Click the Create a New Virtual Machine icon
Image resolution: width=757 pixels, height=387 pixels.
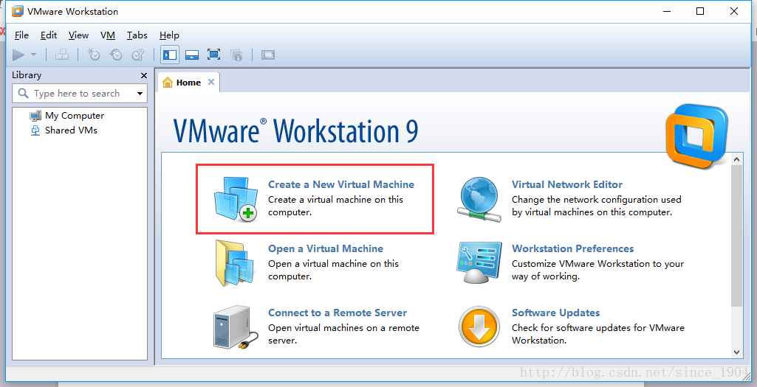236,199
